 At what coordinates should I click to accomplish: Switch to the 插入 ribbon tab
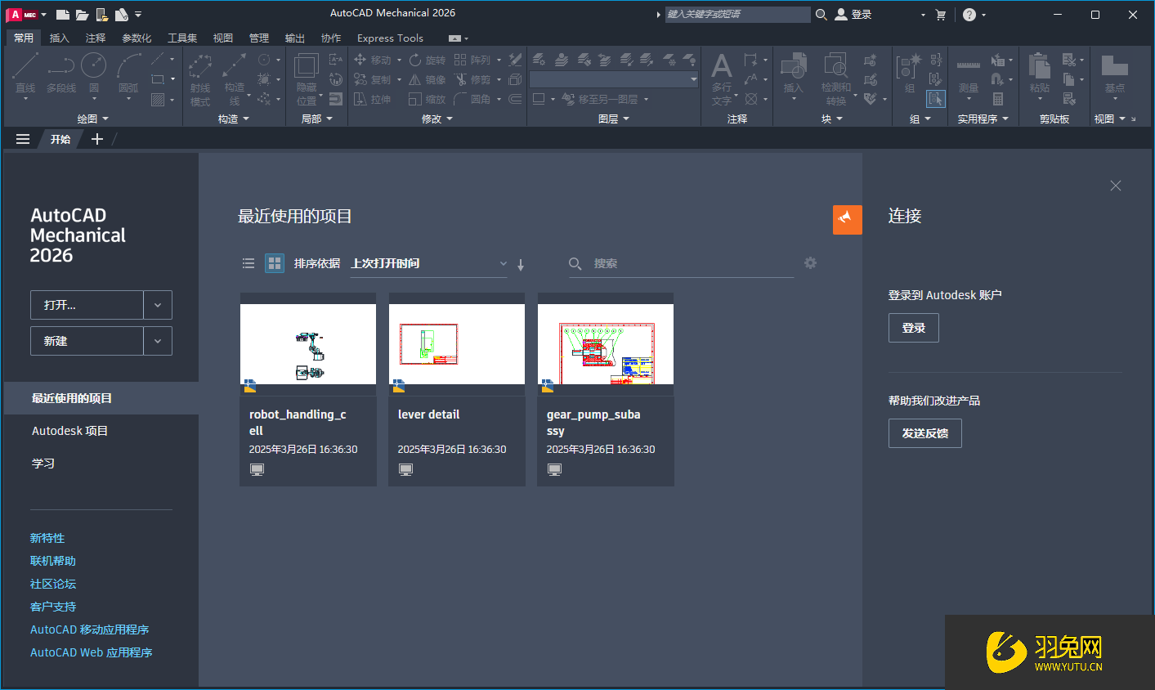click(x=60, y=38)
